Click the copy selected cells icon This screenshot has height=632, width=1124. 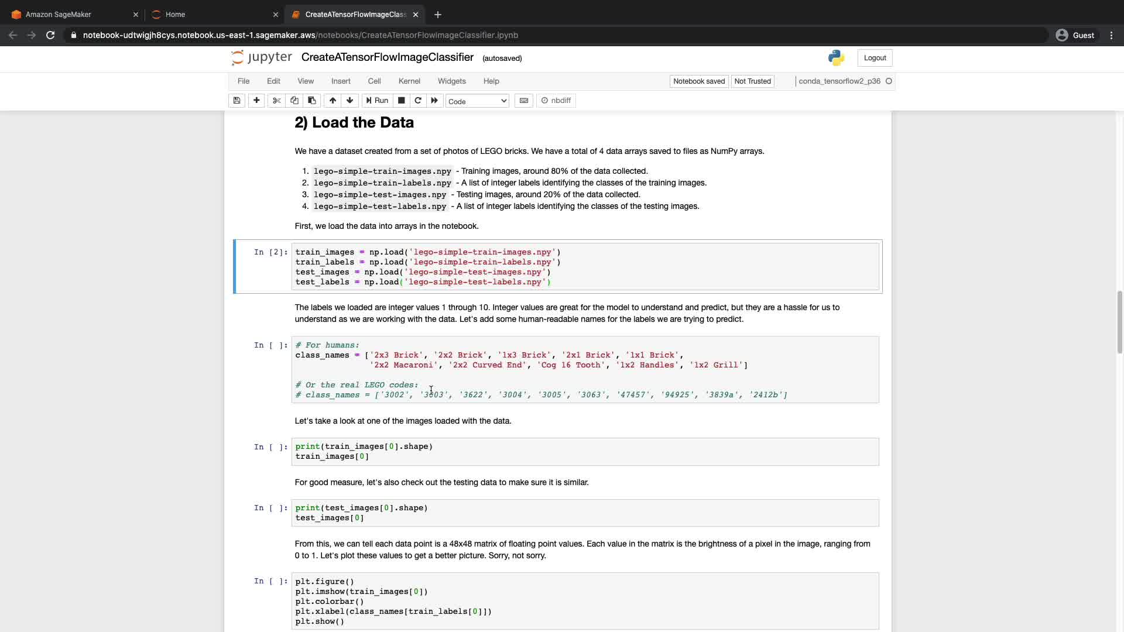294,101
